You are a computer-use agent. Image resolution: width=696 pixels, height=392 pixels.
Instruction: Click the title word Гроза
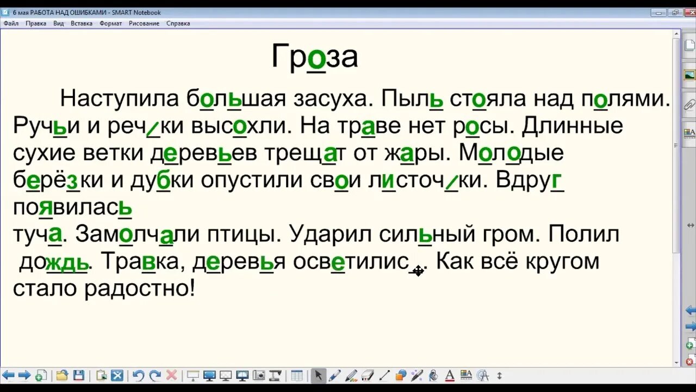pyautogui.click(x=315, y=57)
